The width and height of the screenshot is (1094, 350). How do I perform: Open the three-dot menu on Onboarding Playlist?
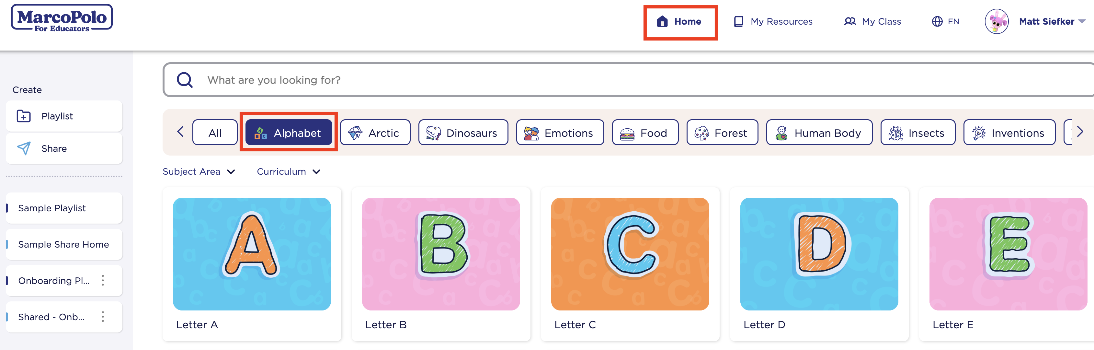point(102,280)
